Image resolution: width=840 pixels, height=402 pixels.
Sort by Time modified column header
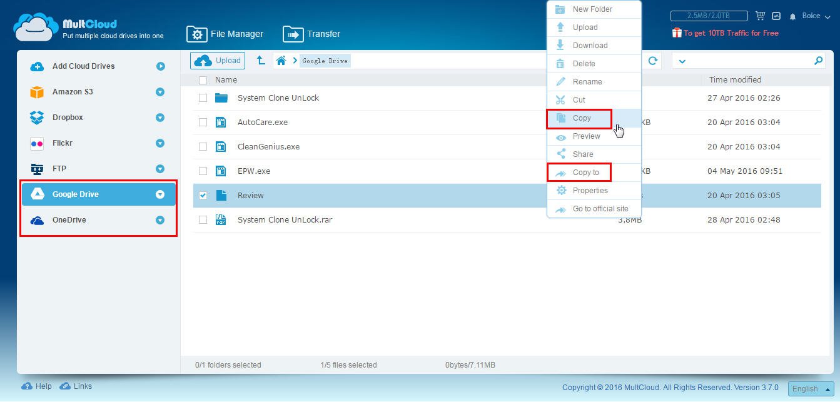tap(735, 79)
